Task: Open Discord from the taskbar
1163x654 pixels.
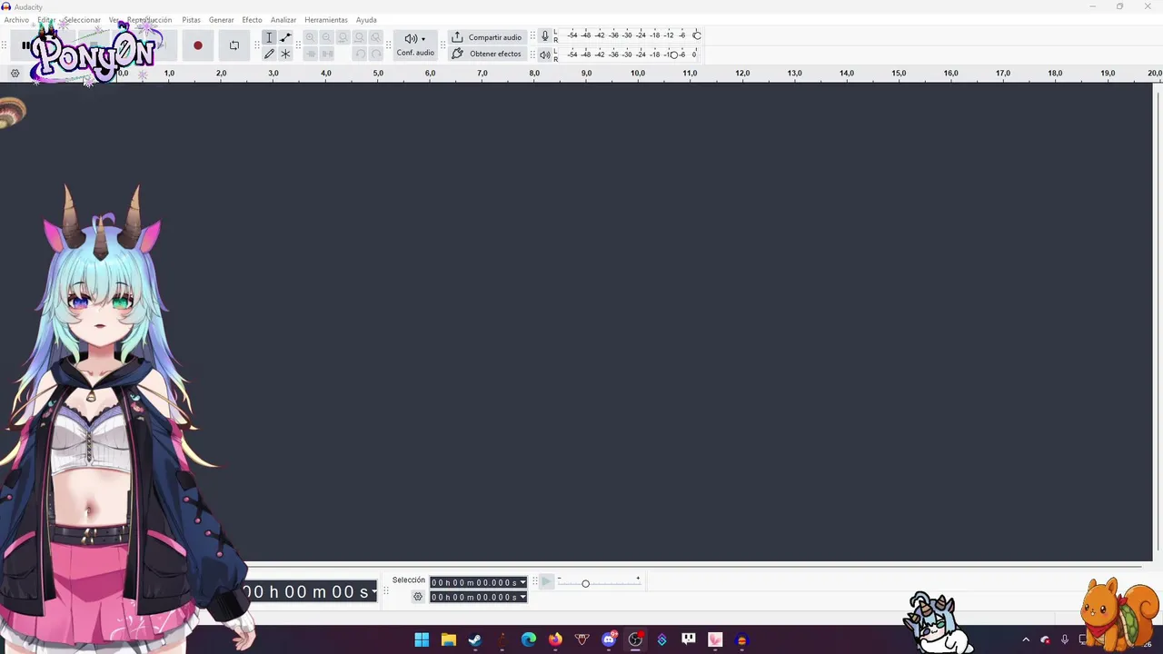Action: pyautogui.click(x=609, y=639)
